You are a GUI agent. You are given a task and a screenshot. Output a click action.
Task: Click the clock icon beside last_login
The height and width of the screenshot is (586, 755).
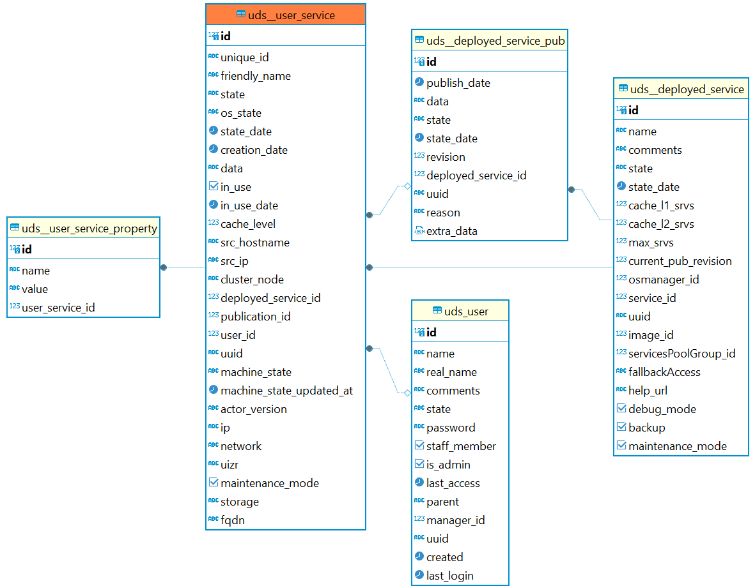419,575
